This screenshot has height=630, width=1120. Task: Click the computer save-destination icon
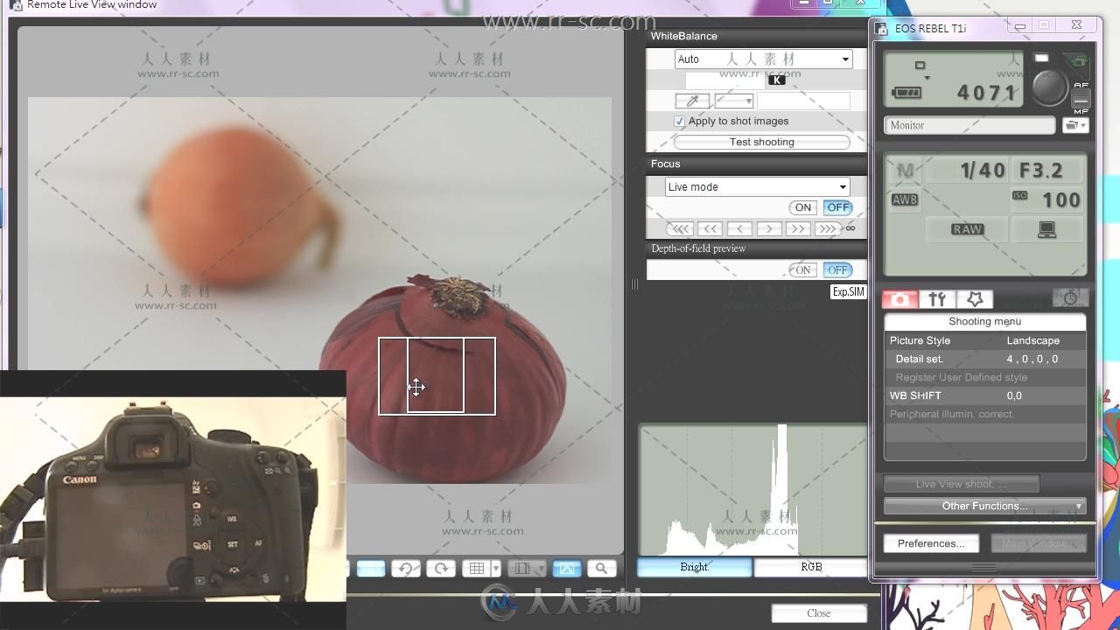click(1046, 229)
